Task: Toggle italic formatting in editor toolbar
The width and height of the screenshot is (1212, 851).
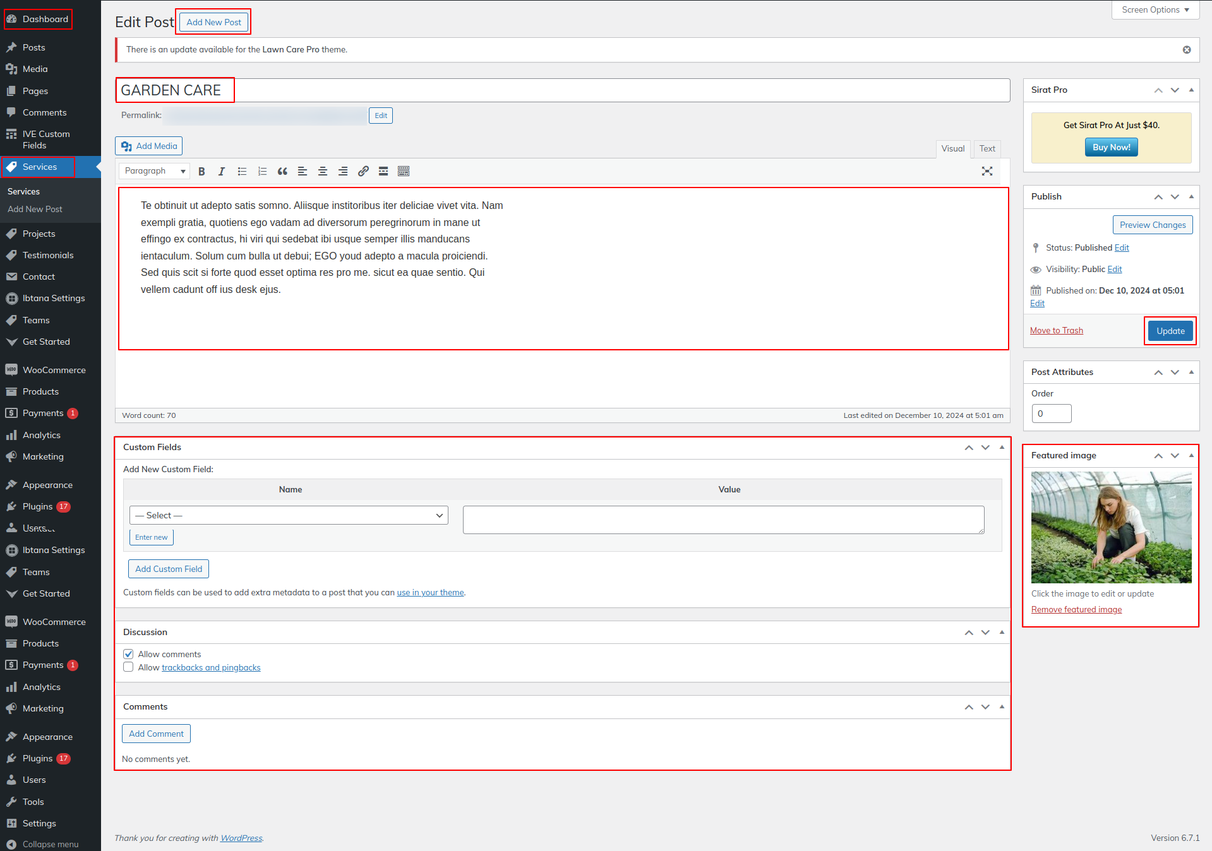Action: pos(222,171)
